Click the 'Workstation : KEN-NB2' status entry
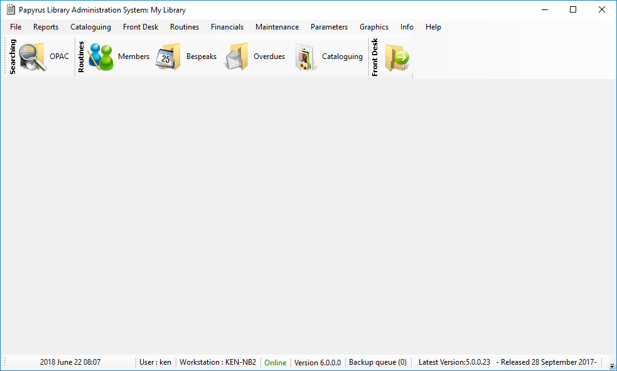This screenshot has width=617, height=371. (218, 362)
